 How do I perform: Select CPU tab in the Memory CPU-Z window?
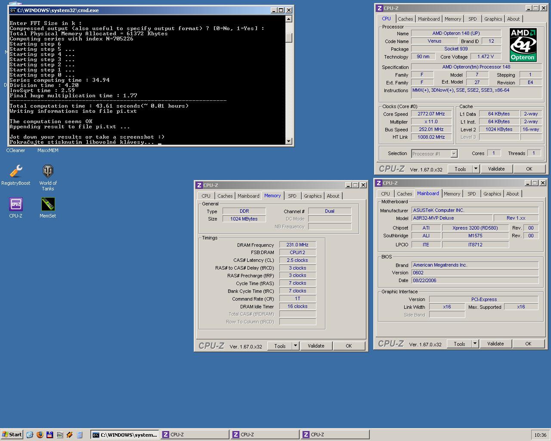point(206,196)
